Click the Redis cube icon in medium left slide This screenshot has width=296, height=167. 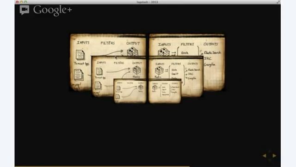(137, 70)
